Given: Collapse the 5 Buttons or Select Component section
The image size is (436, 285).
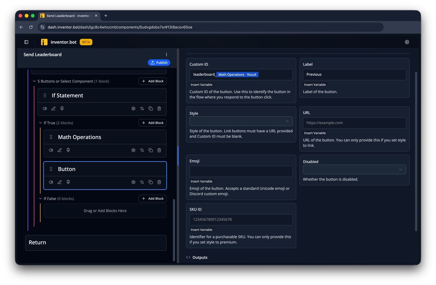Looking at the screenshot, I should coord(34,81).
